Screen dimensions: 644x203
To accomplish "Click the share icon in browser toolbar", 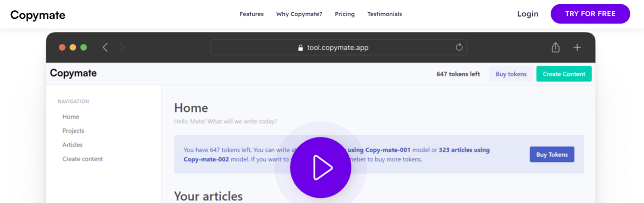I will pos(555,47).
